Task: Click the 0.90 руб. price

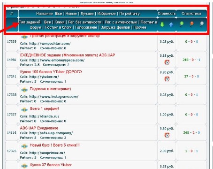Action: coord(167,72)
